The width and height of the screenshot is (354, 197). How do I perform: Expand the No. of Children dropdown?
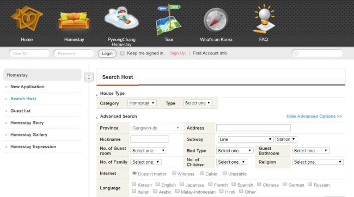[x=231, y=162]
